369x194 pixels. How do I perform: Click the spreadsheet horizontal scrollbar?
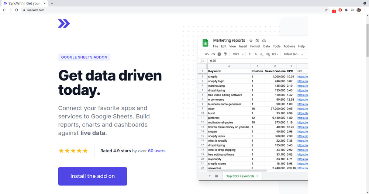coord(237,170)
